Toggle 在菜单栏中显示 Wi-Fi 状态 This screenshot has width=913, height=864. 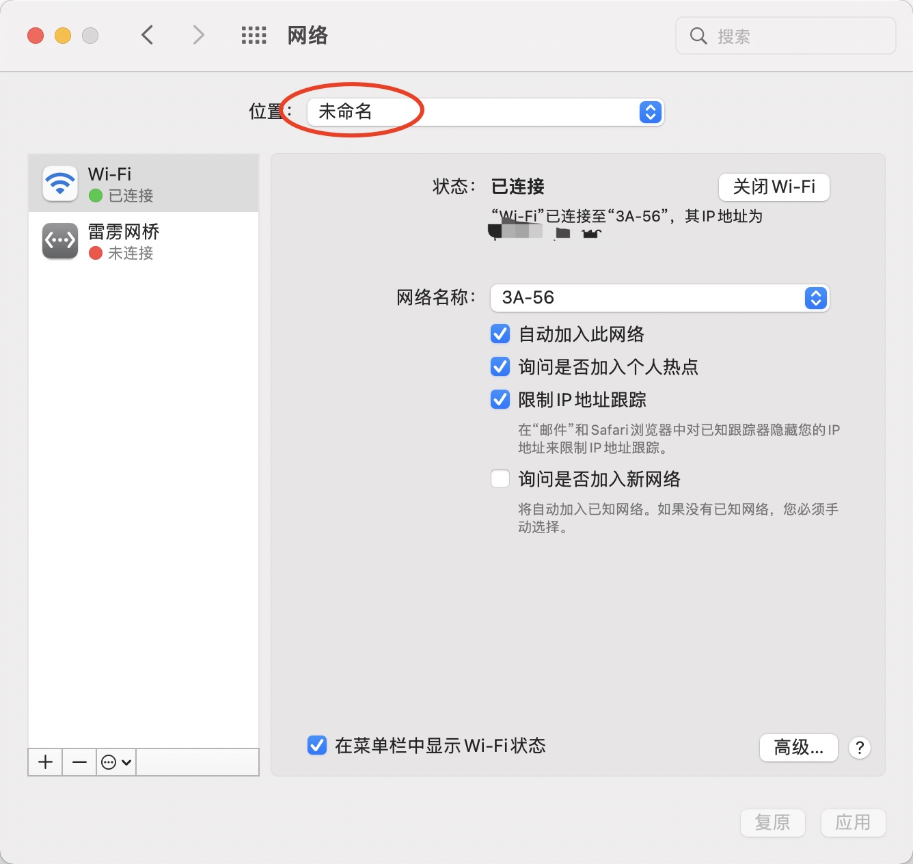pos(317,746)
